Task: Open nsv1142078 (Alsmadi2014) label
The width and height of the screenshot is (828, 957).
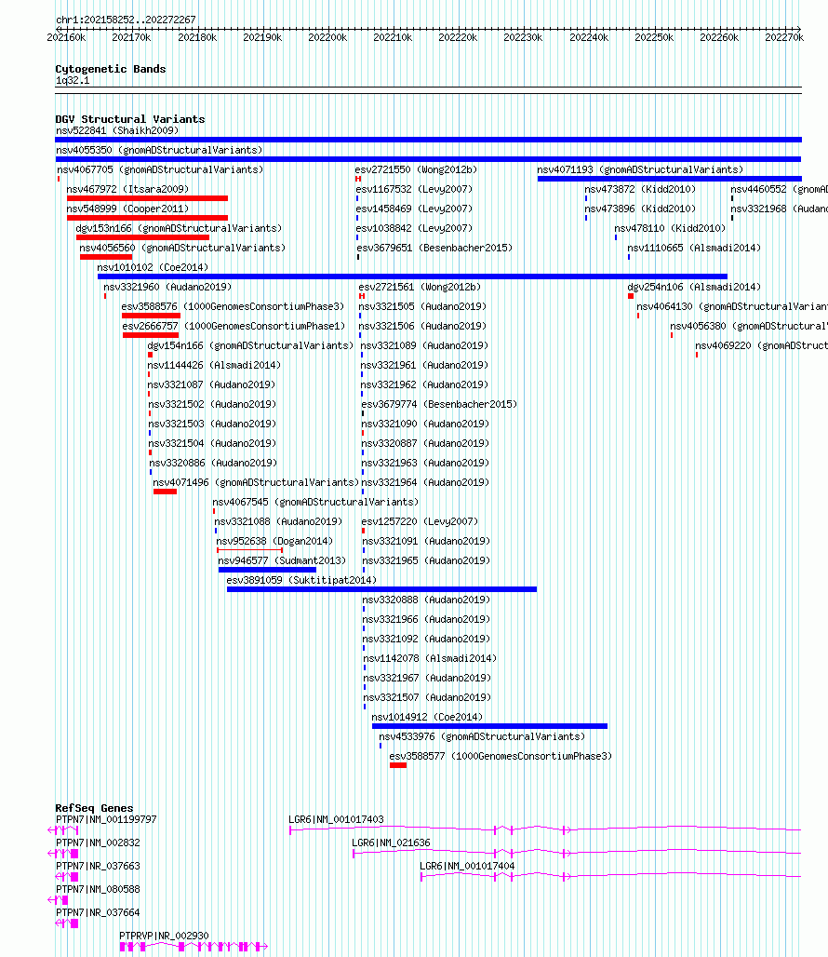Action: click(x=430, y=658)
